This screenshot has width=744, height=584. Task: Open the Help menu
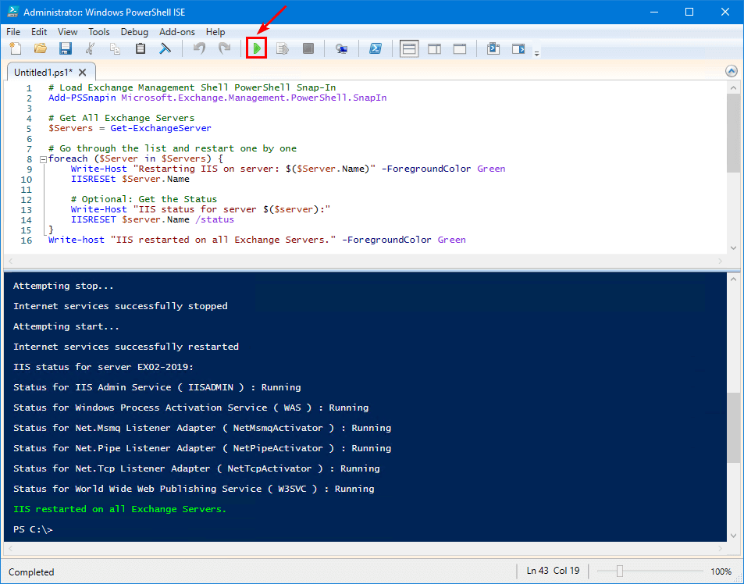(x=215, y=32)
